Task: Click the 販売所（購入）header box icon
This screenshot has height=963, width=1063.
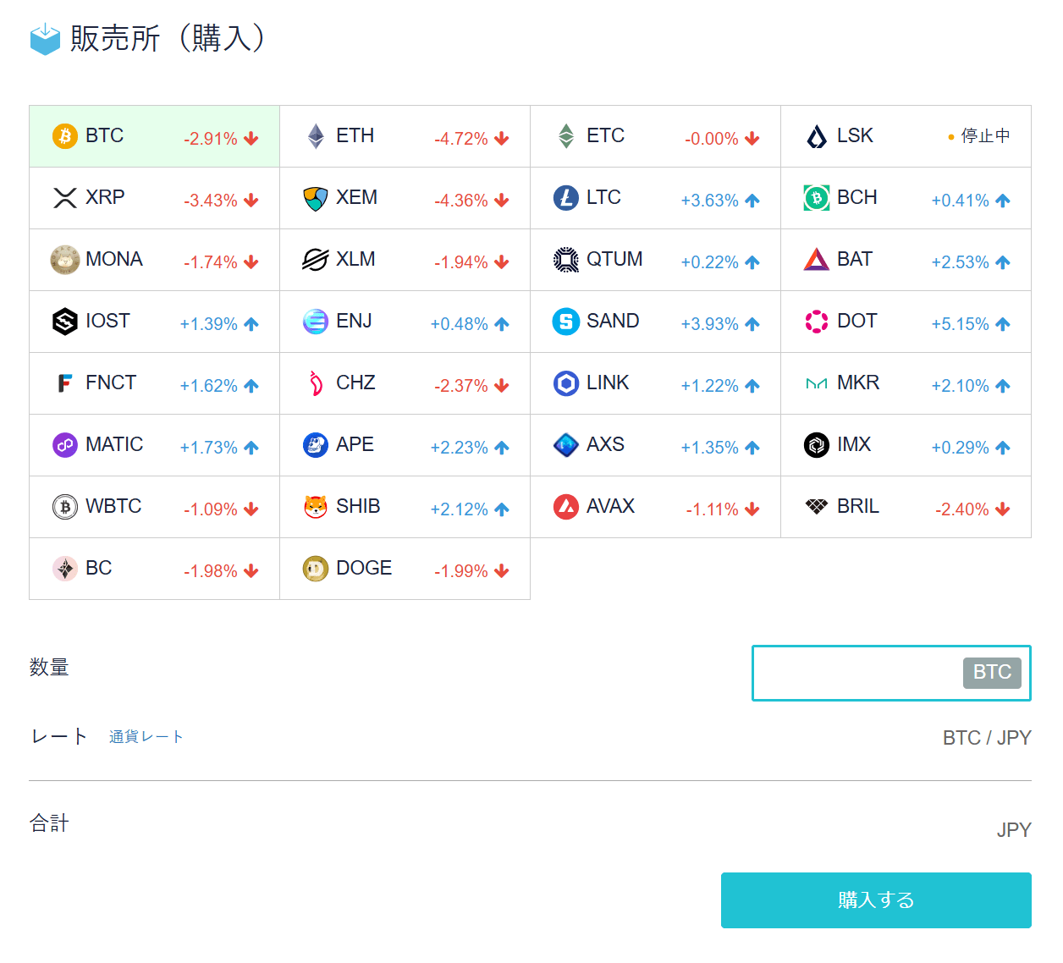Action: [x=44, y=39]
